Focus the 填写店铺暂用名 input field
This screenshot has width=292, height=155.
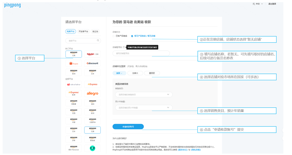click(x=141, y=54)
